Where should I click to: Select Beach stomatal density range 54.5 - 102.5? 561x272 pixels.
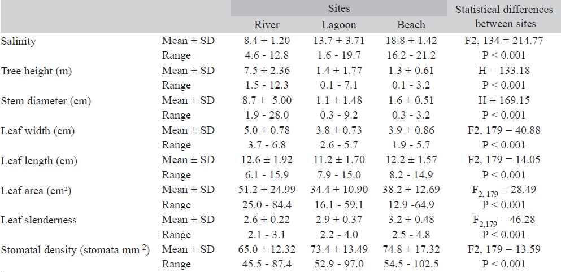[411, 265]
